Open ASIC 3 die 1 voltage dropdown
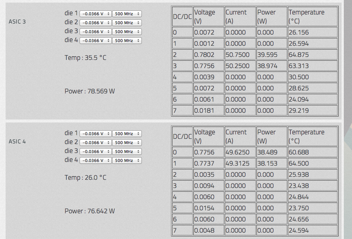Screen dimensions: 352x239 coord(96,14)
